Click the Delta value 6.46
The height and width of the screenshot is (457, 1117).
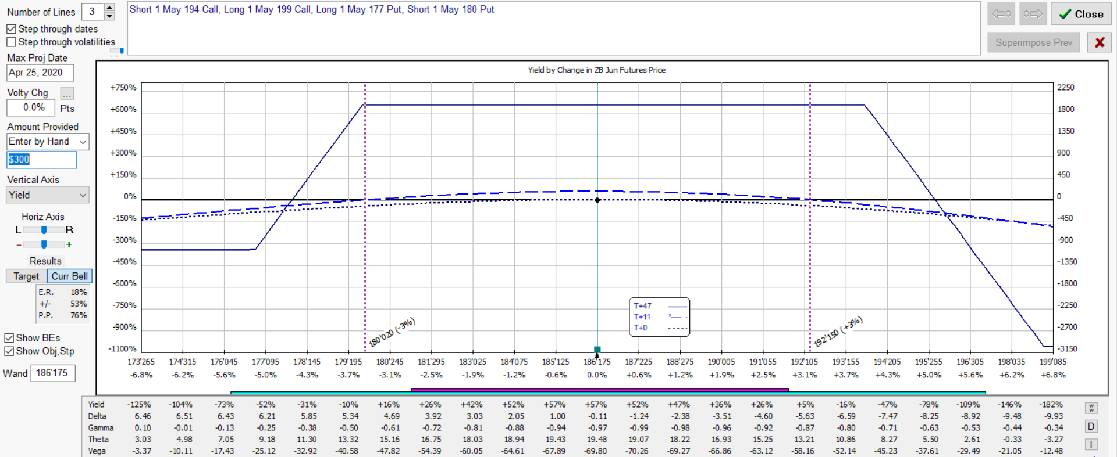[x=143, y=416]
